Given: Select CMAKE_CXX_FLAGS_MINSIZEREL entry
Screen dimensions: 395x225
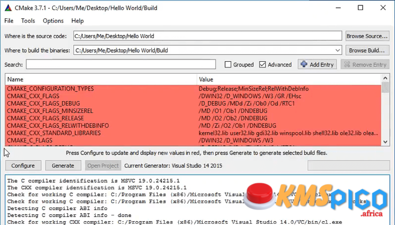Looking at the screenshot, I should coord(50,111).
